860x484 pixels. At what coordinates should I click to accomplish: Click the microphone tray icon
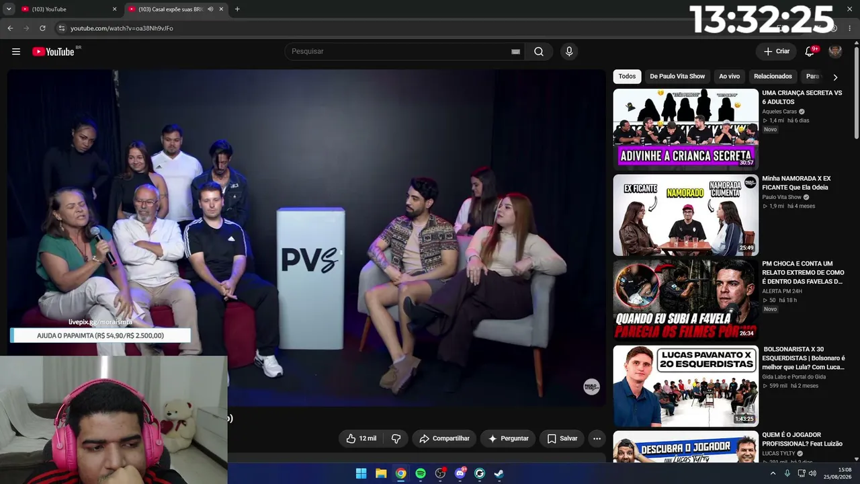[787, 473]
